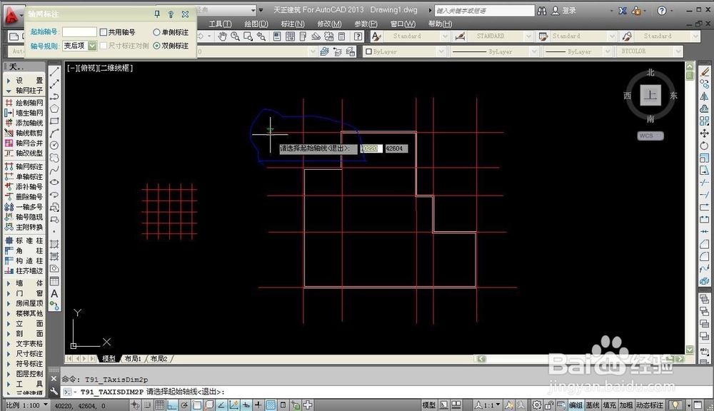This screenshot has height=411, width=714.
Task: Select 单侧标注 radio option
Action: click(171, 32)
